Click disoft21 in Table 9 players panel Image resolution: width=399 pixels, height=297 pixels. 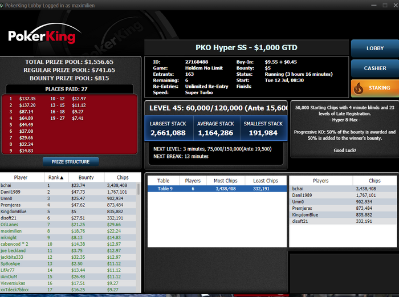[343, 221]
